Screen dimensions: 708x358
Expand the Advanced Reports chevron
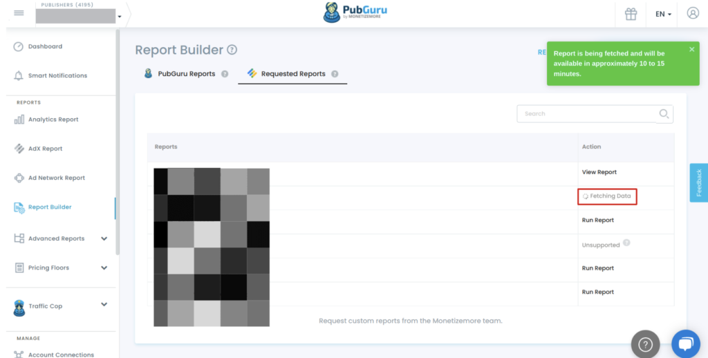(104, 238)
